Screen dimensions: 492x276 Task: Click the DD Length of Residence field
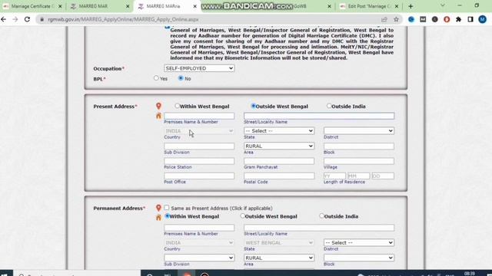click(383, 176)
